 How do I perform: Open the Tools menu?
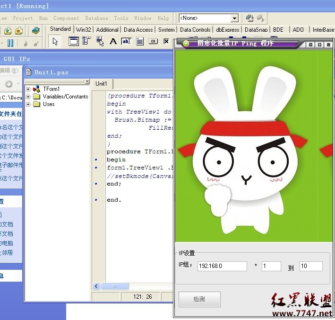[121, 18]
